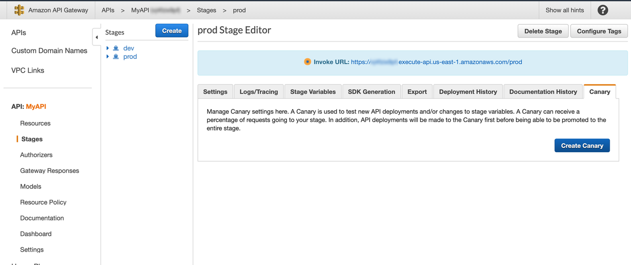Expand the prod stage tree arrow
The image size is (631, 265).
[x=108, y=57]
